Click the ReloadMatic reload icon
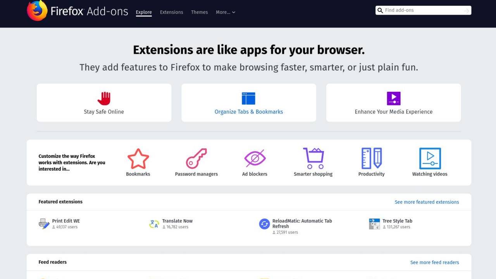 tap(264, 224)
